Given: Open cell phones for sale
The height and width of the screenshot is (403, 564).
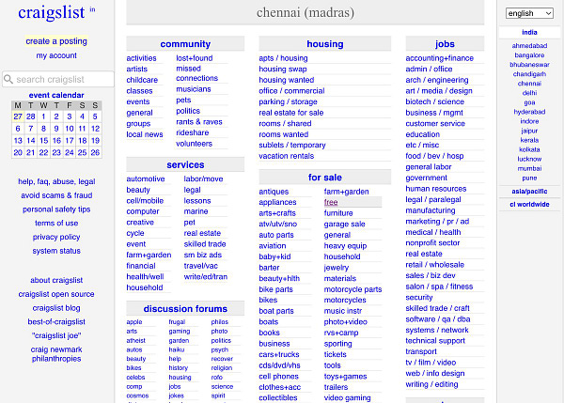Looking at the screenshot, I should [x=279, y=377].
